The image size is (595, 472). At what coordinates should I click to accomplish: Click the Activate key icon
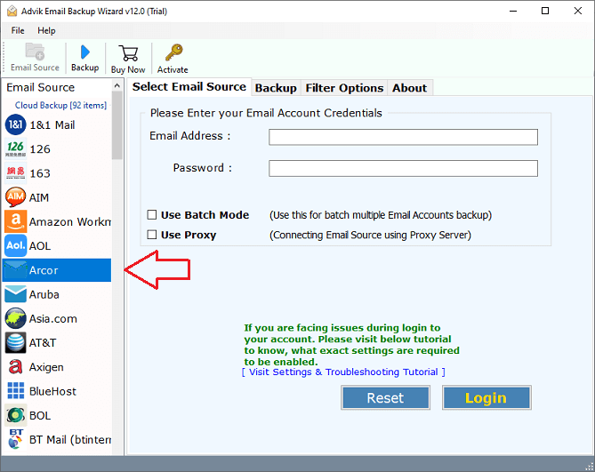(x=173, y=52)
